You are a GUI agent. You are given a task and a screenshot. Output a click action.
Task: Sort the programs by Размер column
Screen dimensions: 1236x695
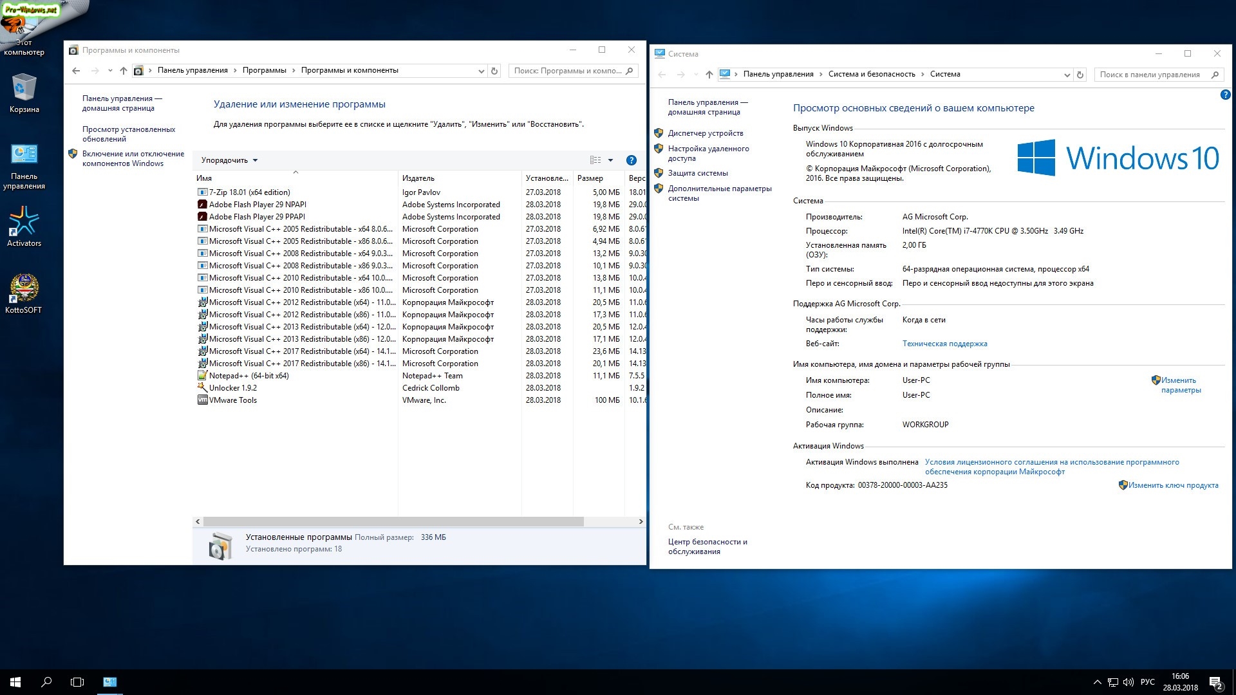[590, 178]
